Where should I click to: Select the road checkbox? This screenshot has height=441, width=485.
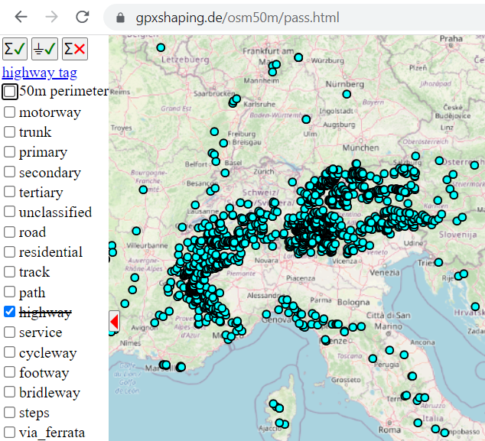click(10, 232)
